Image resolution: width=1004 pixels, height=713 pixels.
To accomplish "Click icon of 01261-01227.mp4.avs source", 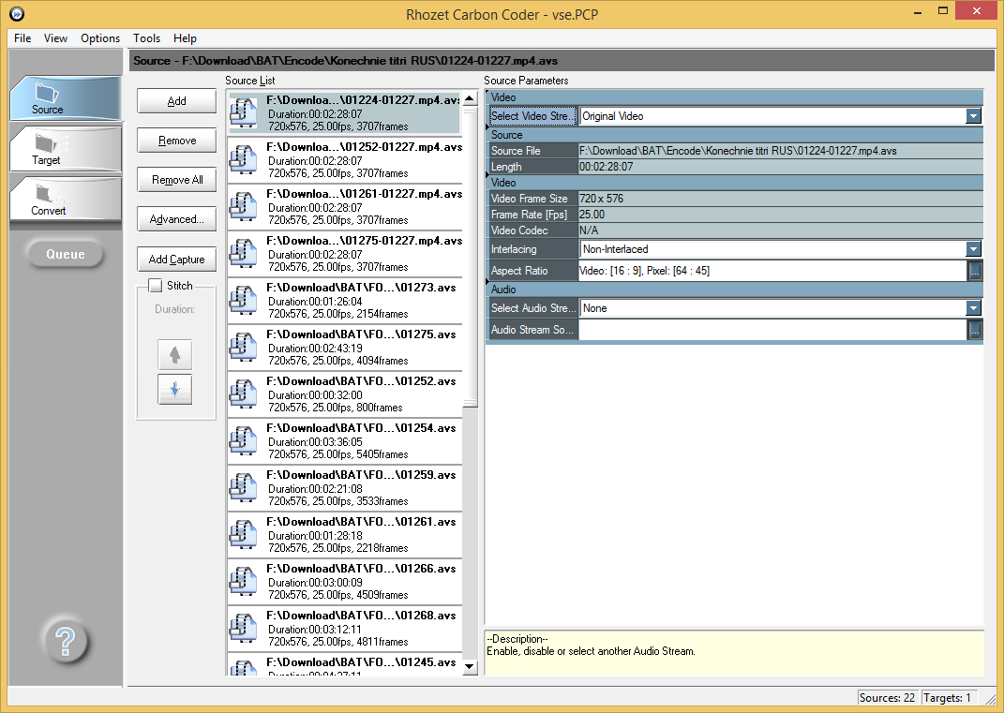I will pos(244,207).
